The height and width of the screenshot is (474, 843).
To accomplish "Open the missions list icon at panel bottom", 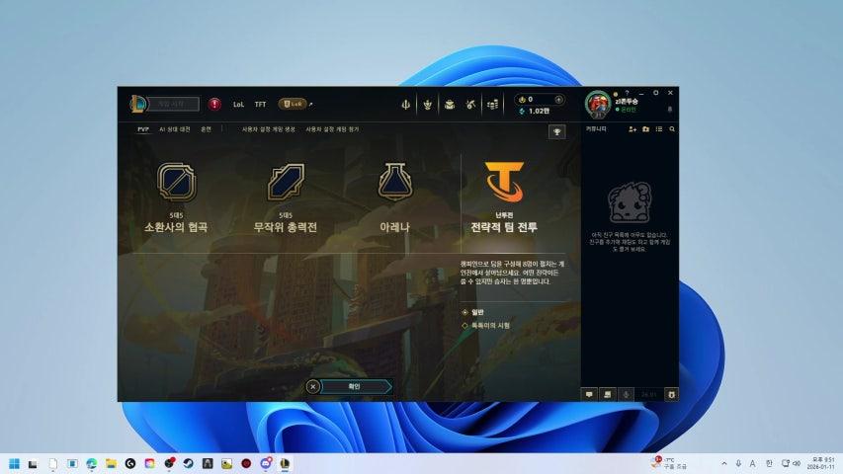I will 607,394.
